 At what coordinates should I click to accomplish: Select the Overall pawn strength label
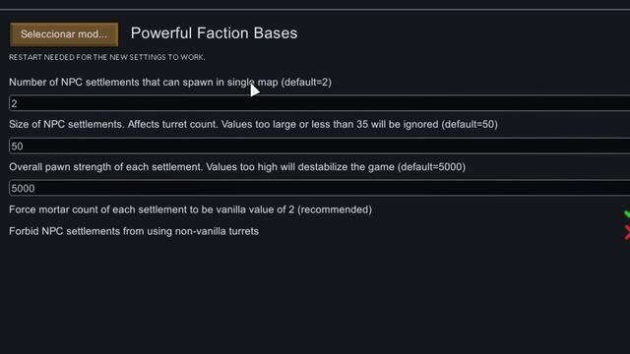237,167
